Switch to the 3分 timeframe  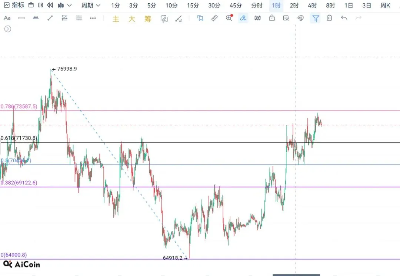[133, 5]
